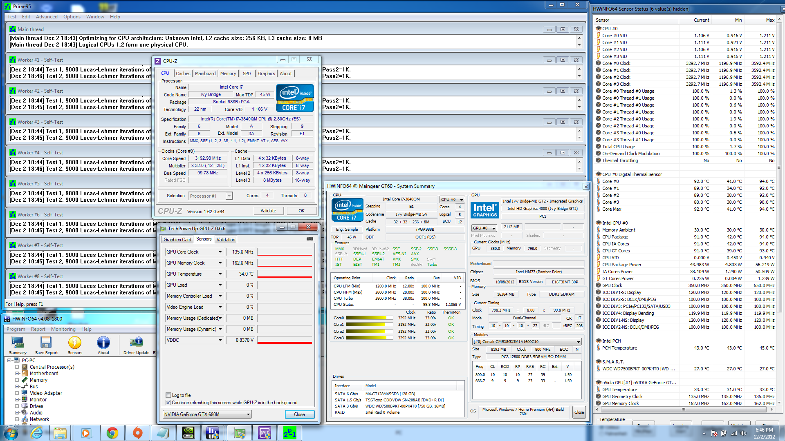Launch Google Chrome from taskbar
Screen dimensions: 785x441
click(x=112, y=433)
